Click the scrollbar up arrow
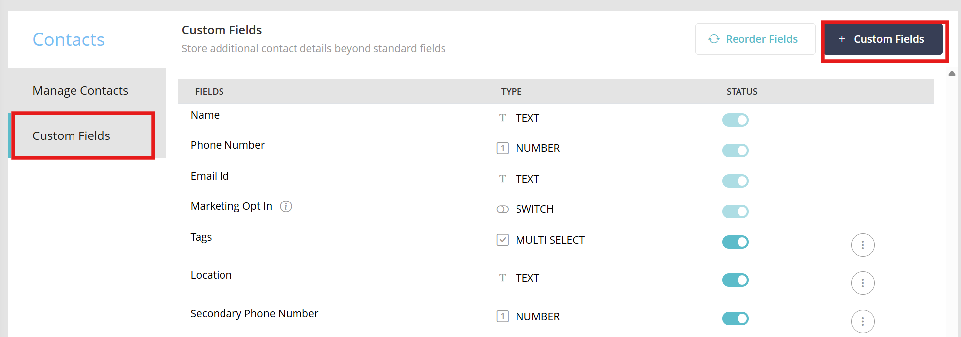The height and width of the screenshot is (337, 961). [x=952, y=73]
